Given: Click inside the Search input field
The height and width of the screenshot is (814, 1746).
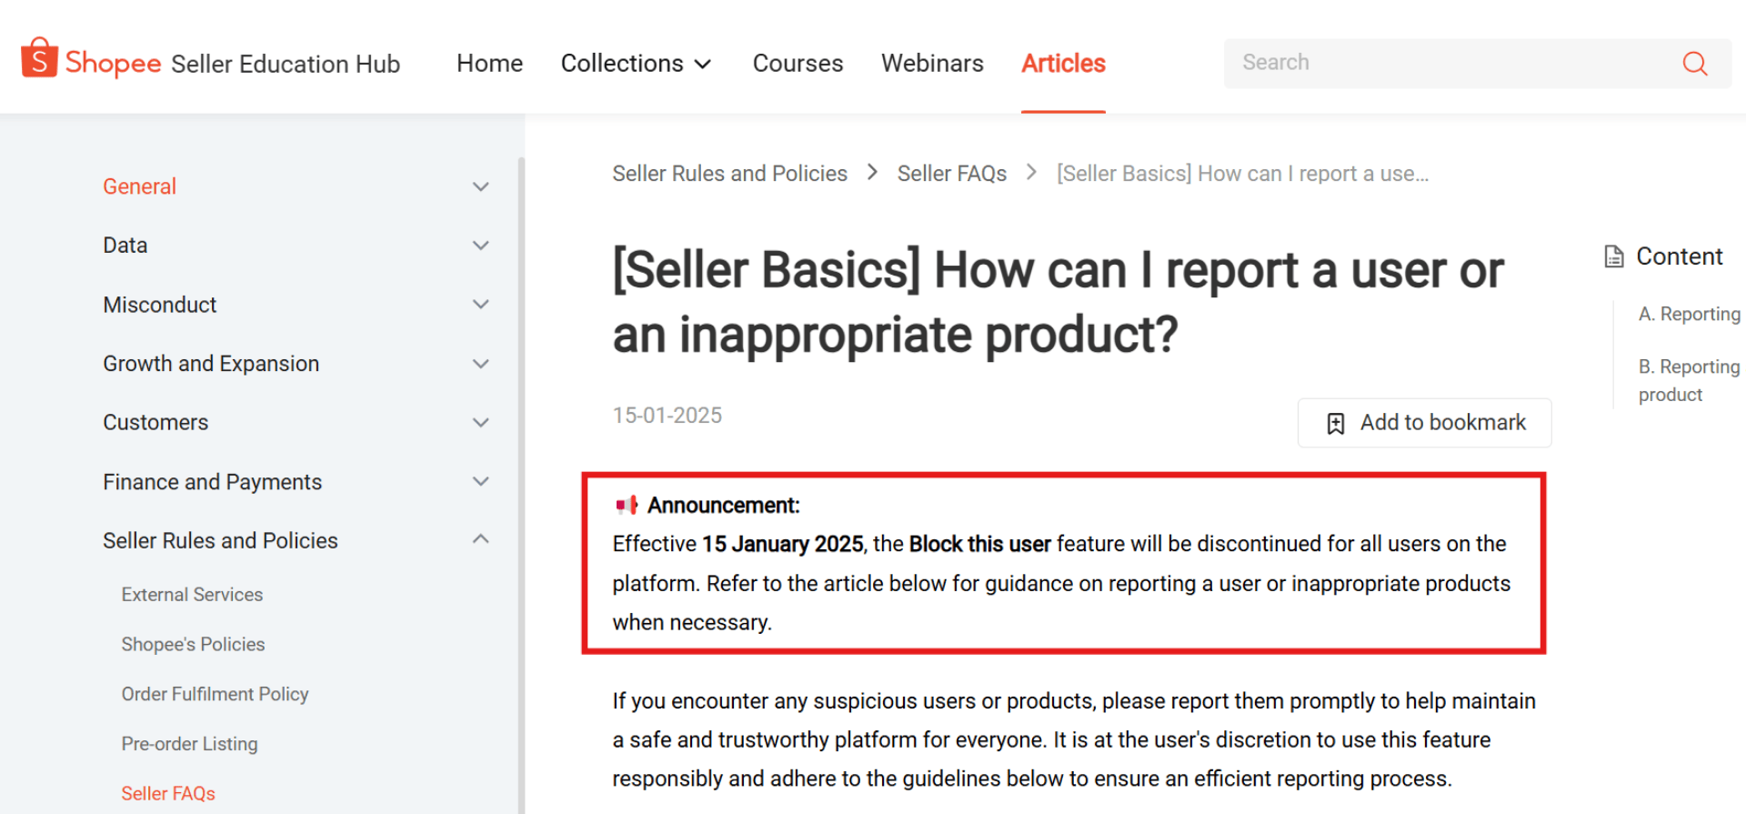Looking at the screenshot, I should click(1446, 63).
